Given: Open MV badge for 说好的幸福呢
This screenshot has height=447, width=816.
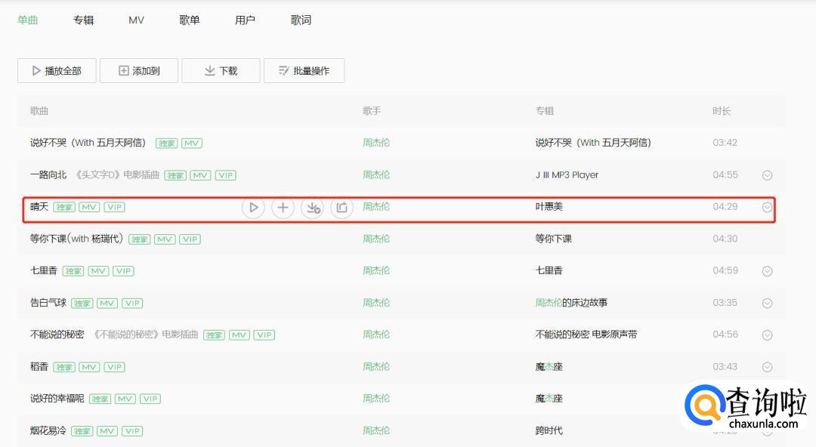Looking at the screenshot, I should tap(125, 399).
